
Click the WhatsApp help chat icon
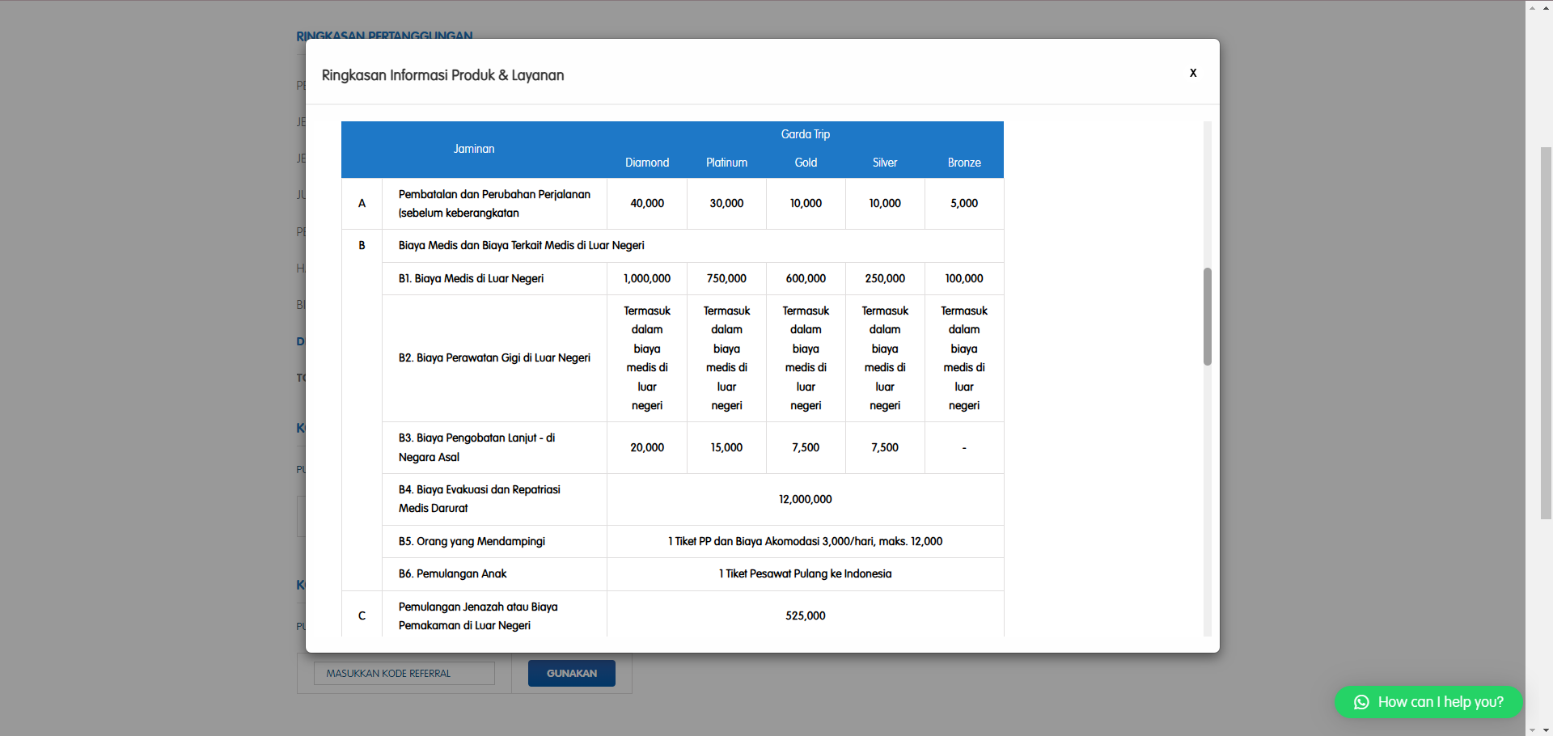pyautogui.click(x=1361, y=702)
